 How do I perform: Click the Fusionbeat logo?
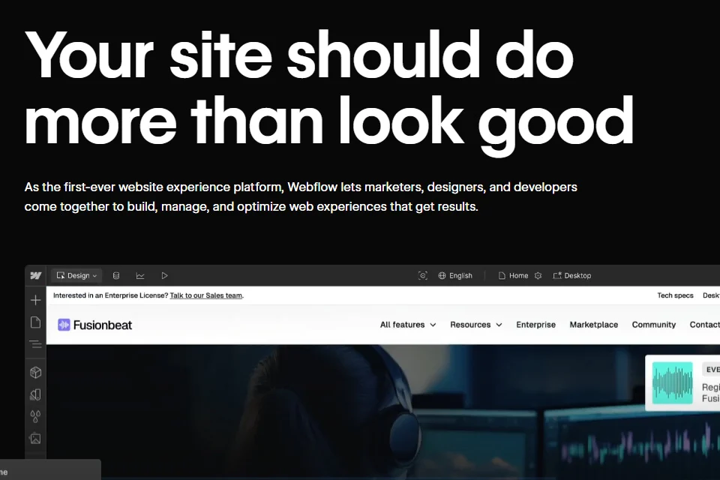tap(95, 325)
